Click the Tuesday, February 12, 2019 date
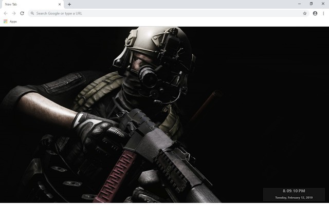This screenshot has width=329, height=205. click(294, 197)
